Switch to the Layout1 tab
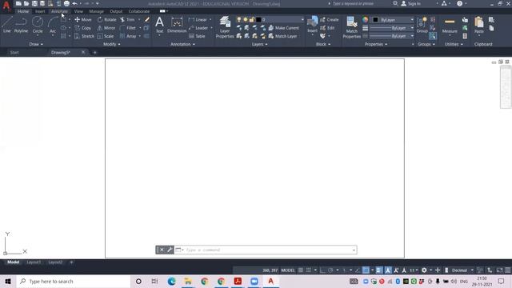 click(34, 262)
